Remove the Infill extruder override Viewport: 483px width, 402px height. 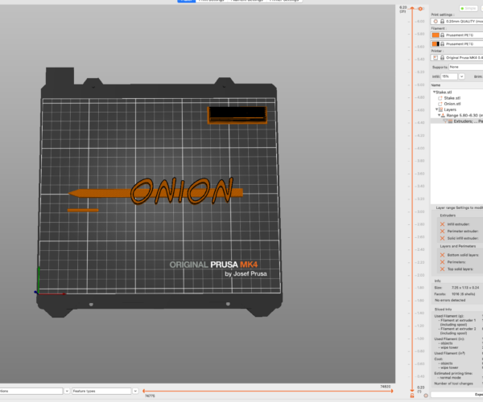(441, 223)
